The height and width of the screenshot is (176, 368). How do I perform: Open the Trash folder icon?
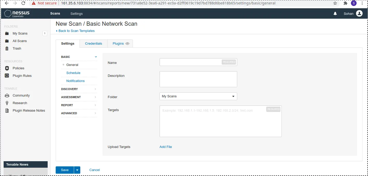coord(7,49)
